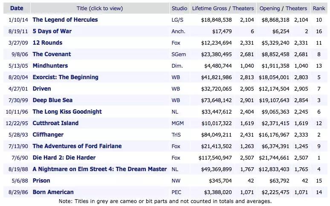Sort by Lifetime Gross header
Image resolution: width=330 pixels, height=206 pixels.
tap(210, 8)
